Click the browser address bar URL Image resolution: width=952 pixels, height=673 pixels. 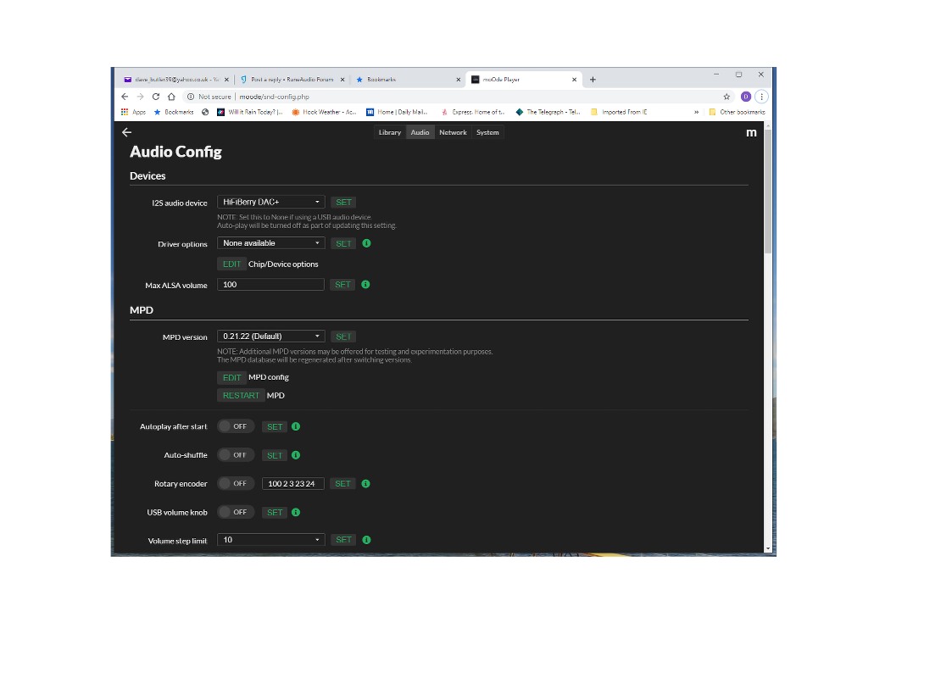(275, 97)
